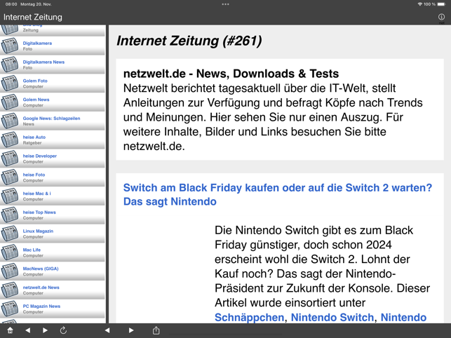451x338 pixels.
Task: Tap newspaper icon beside heise Auto
Action: click(10, 140)
